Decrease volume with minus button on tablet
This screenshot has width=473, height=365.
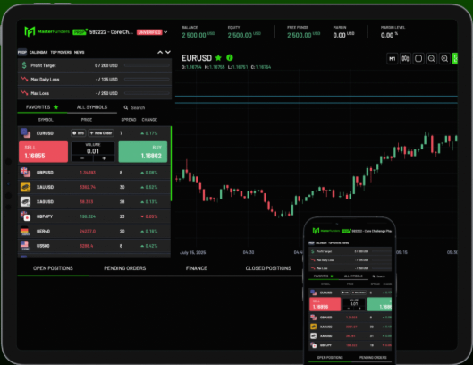tap(82, 158)
